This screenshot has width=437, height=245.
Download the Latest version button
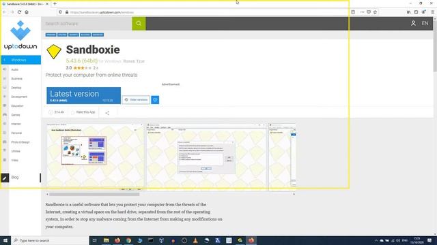point(83,95)
